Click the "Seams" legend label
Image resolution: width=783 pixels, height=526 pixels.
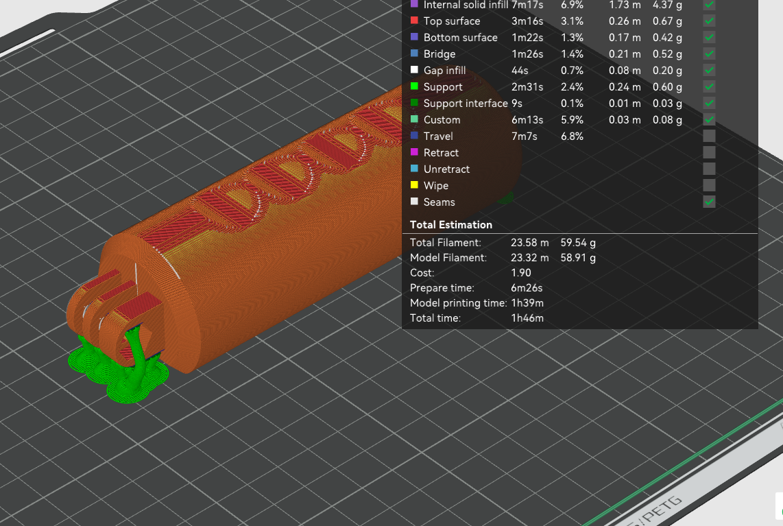coord(439,202)
